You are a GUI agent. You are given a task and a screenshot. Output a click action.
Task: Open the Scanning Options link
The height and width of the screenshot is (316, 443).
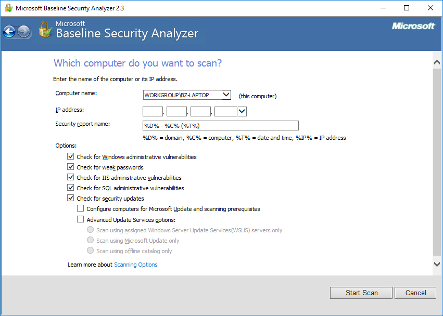pos(136,265)
